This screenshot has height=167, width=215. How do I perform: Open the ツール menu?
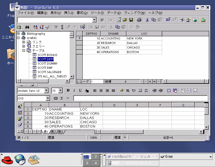97,13
